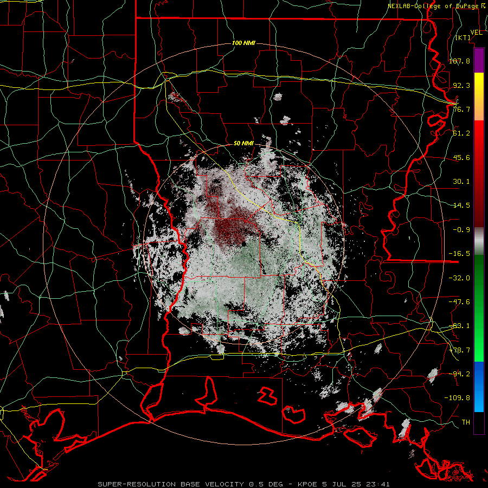Click the -47.6 velocity scale value
This screenshot has height=488, width=488.
point(459,302)
